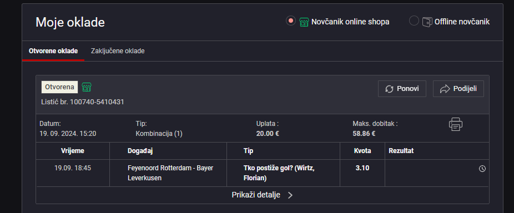Click the Feyenoord Rotterdam - Bayer Leverkusen event
This screenshot has height=213, width=514.
(170, 173)
